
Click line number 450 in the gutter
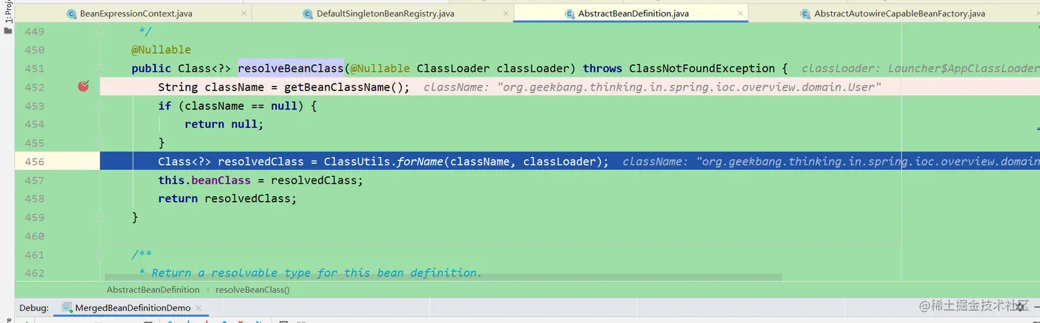point(34,50)
